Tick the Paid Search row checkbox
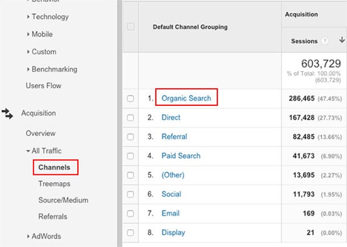 (x=131, y=156)
